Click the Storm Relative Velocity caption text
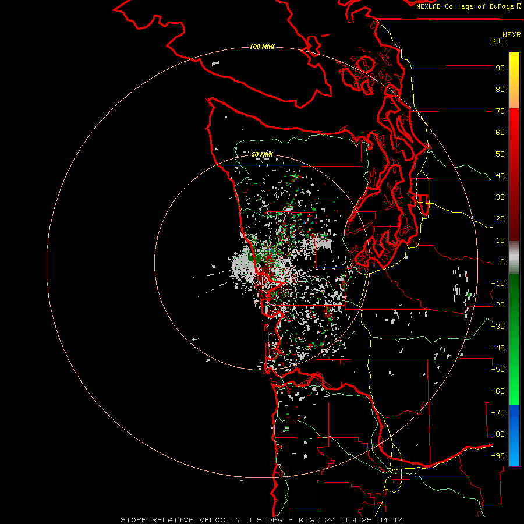The image size is (524, 524). coord(180,520)
